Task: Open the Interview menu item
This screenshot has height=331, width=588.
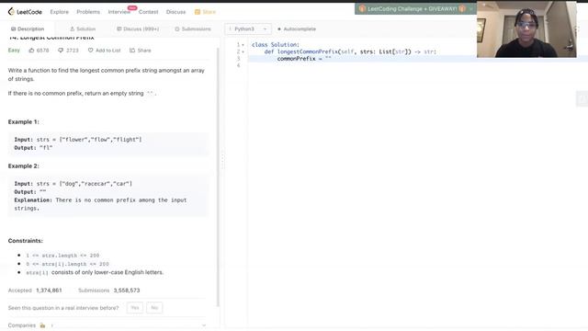Action: point(119,12)
